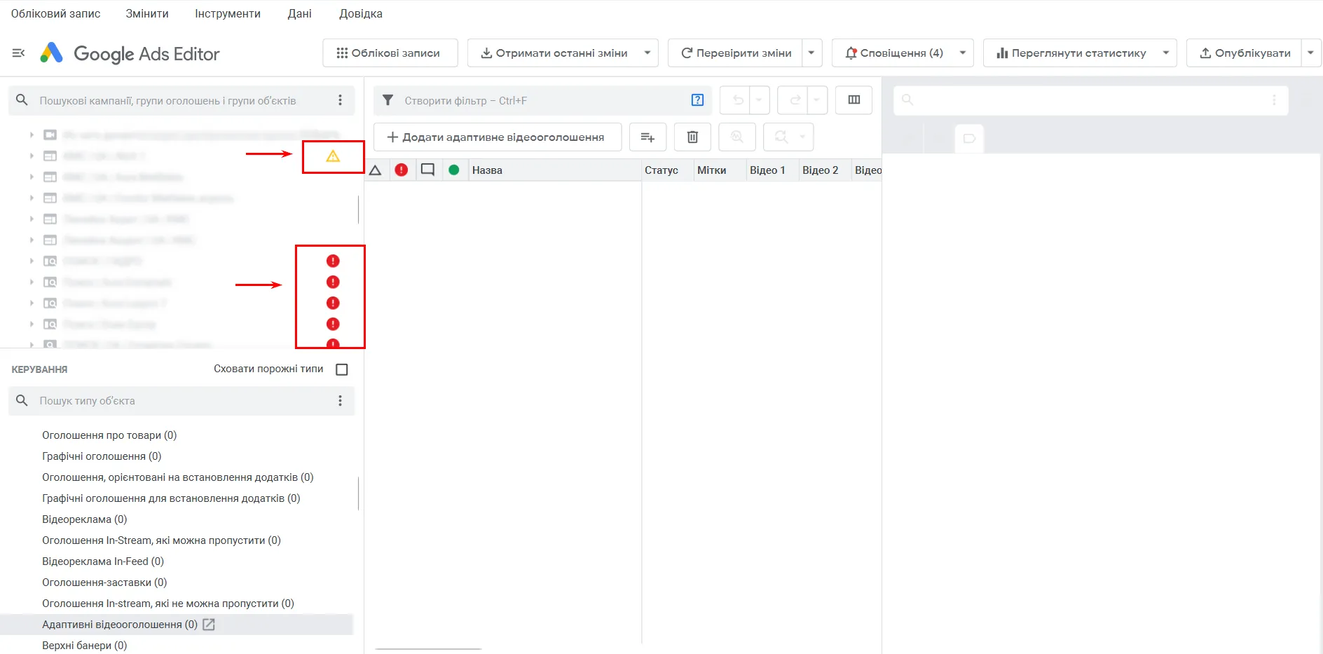Collapse the sidebar with the hamburger icon

pyautogui.click(x=19, y=53)
